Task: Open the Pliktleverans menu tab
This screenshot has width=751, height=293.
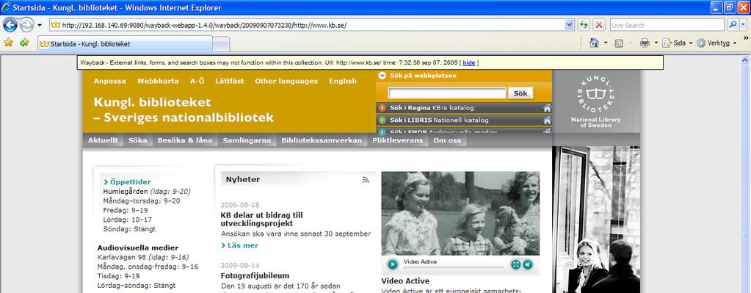Action: (398, 140)
